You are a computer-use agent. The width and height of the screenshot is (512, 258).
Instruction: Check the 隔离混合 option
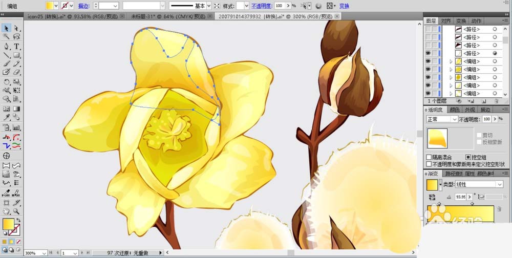(429, 157)
